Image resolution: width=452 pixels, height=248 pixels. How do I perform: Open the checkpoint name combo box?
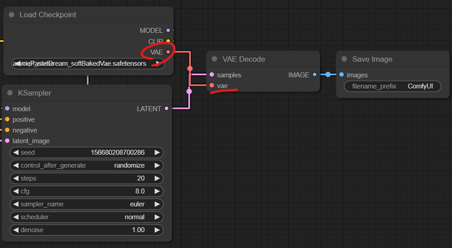coord(87,64)
